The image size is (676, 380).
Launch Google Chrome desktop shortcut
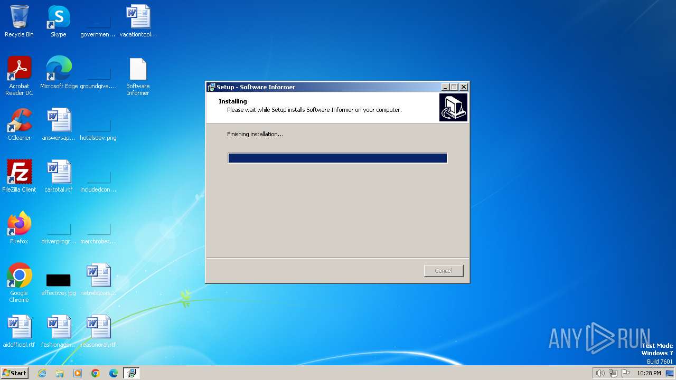(19, 283)
